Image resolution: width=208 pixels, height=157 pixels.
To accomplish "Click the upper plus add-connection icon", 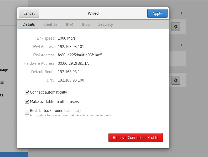I will [x=181, y=13].
